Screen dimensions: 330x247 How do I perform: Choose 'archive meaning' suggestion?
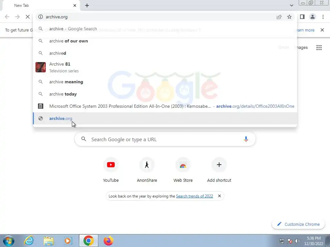coord(165,82)
